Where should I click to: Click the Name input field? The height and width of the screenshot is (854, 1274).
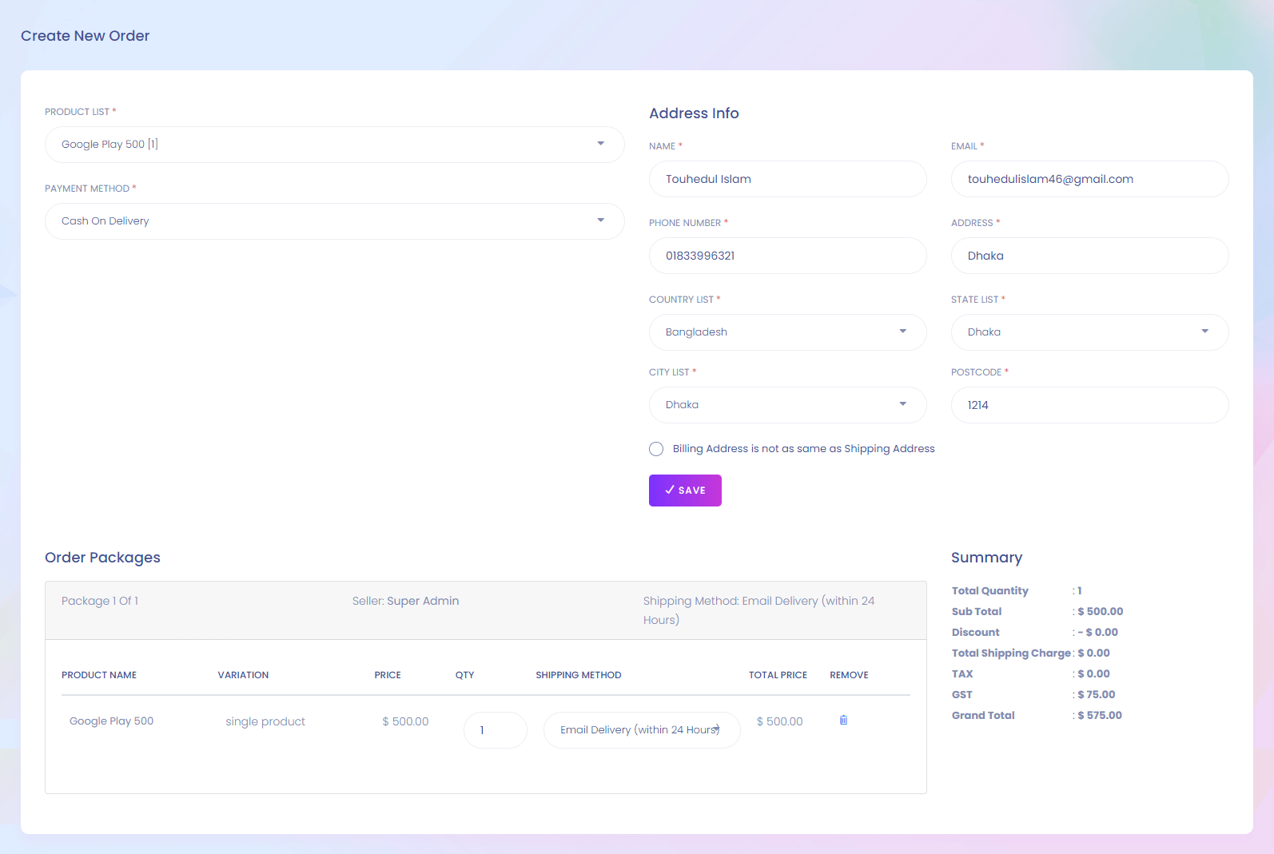point(787,179)
